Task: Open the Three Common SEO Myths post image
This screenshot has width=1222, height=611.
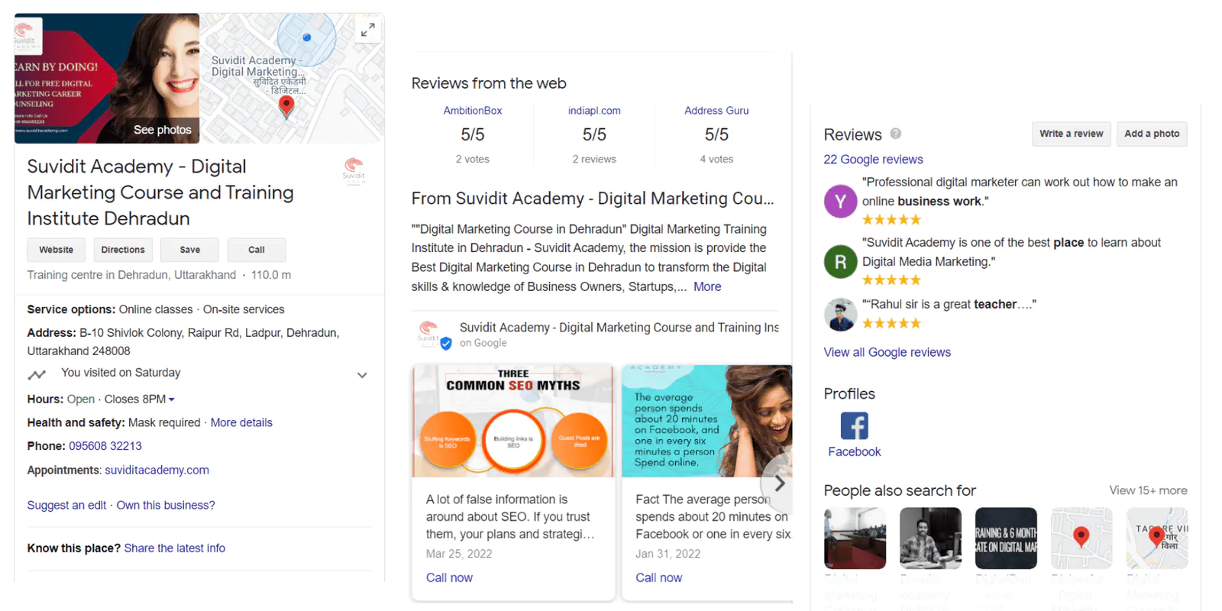Action: click(x=513, y=421)
